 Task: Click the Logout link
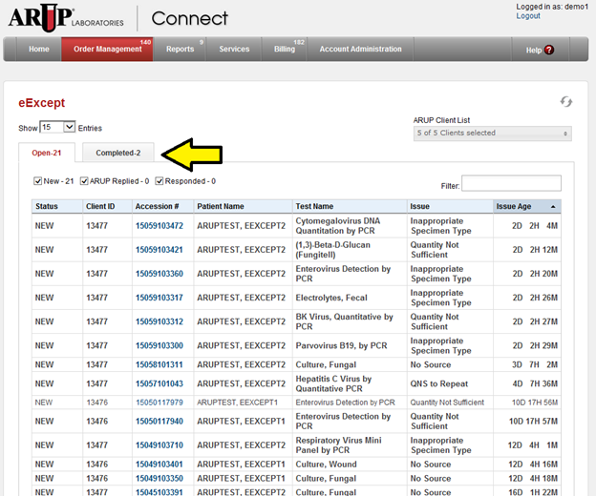[528, 16]
